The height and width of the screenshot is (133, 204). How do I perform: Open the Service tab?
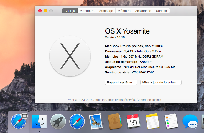pos(162,11)
